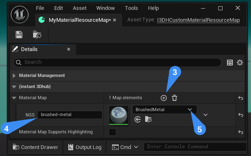251x156 pixels.
Task: Add a new Material Map element
Action: 164,98
